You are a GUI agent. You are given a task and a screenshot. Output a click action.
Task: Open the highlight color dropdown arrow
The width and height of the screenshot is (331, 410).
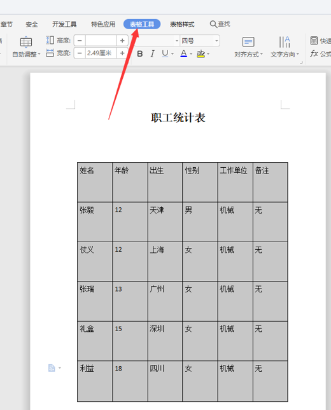click(208, 54)
